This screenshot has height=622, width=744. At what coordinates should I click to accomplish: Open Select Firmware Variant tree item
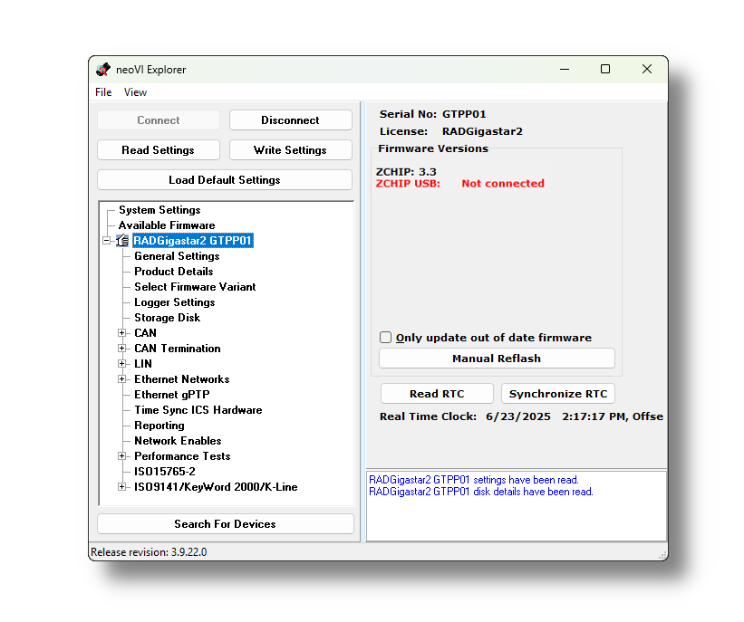(195, 287)
